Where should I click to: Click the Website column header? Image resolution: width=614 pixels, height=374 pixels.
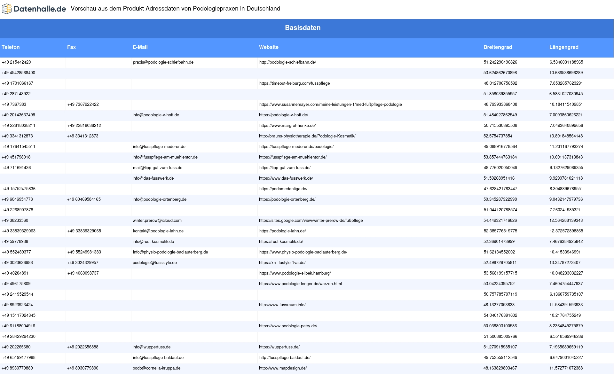click(269, 47)
